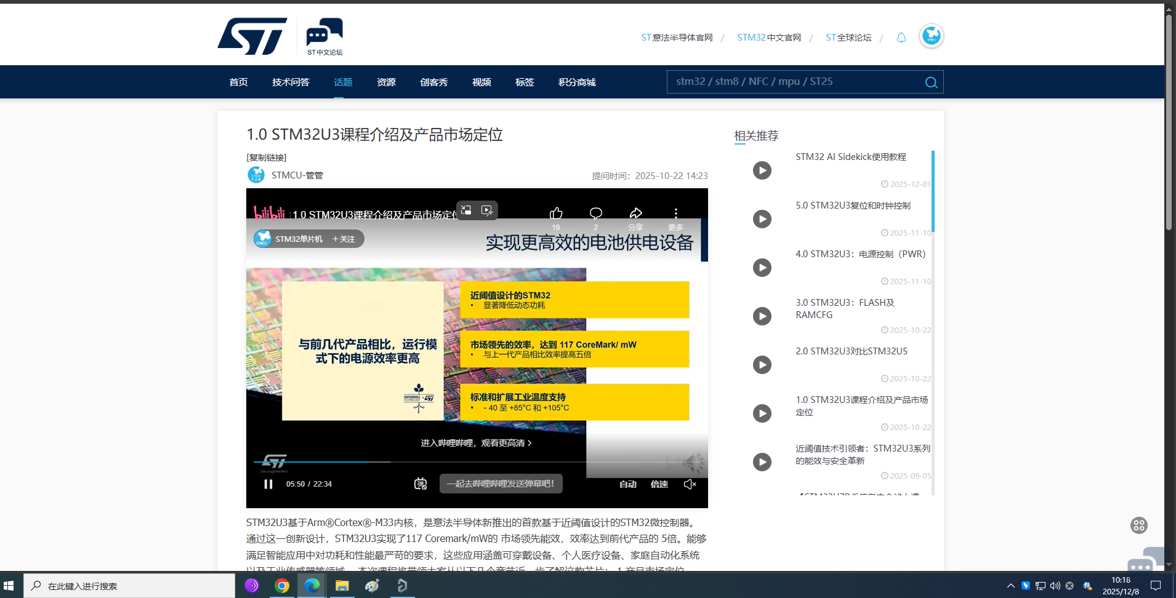Open the Windows Start menu

9,586
